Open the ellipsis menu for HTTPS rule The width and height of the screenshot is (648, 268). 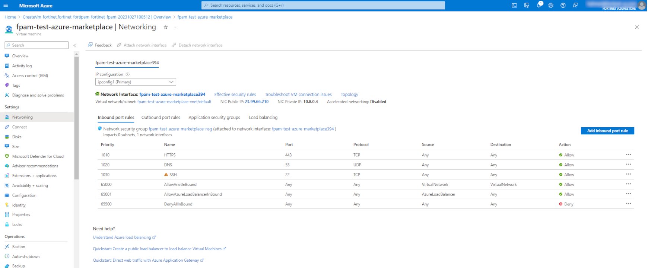(629, 154)
